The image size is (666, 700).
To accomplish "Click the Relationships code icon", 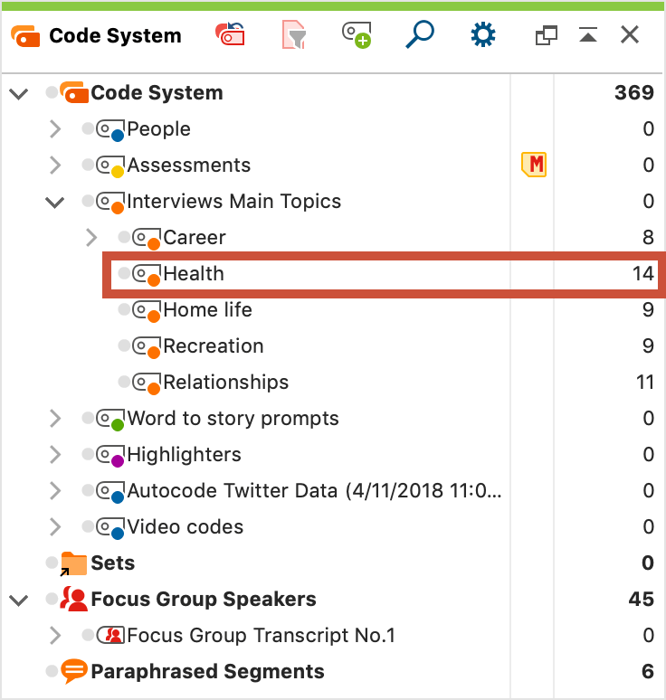I will [146, 383].
